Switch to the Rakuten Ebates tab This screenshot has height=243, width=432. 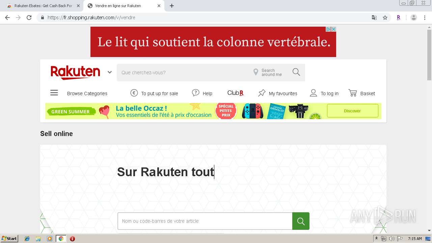tap(43, 6)
